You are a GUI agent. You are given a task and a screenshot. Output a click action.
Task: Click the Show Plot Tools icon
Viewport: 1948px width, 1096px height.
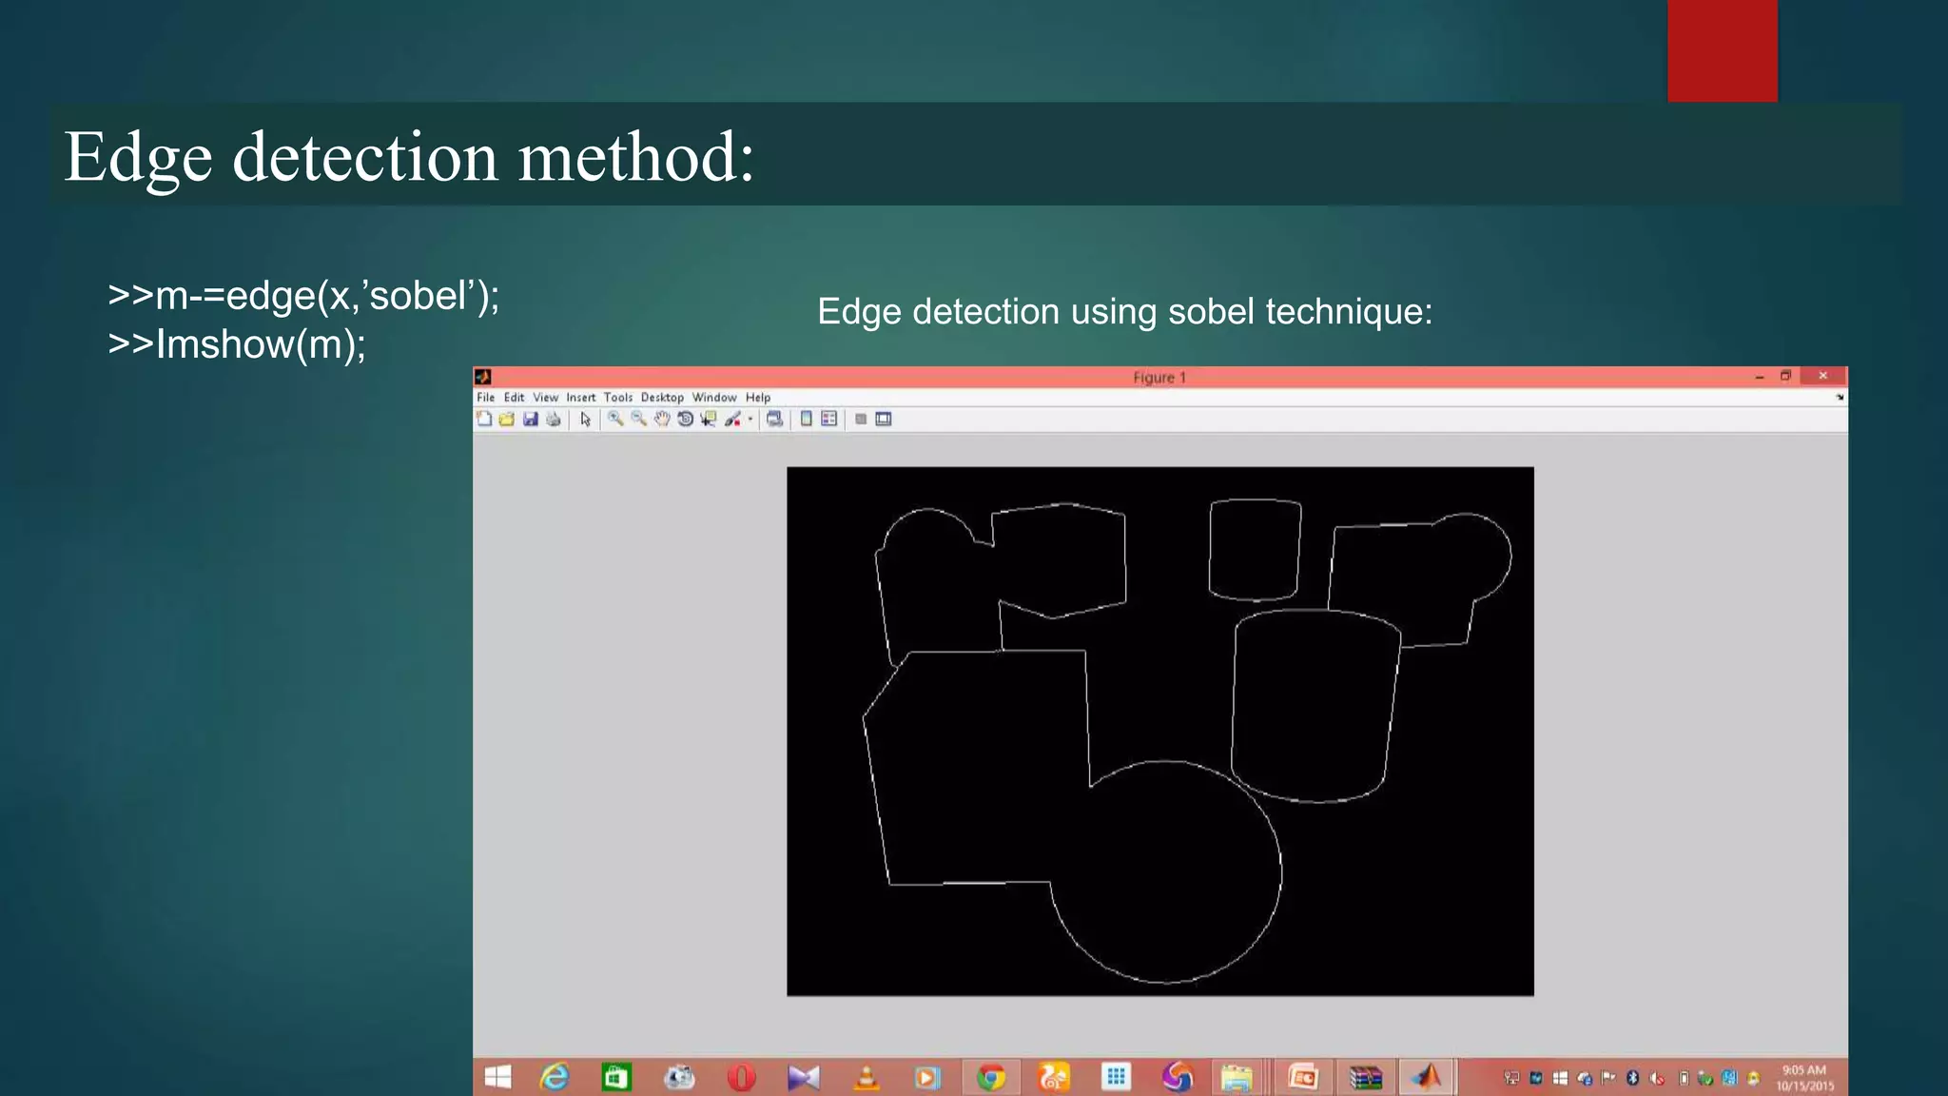884,419
